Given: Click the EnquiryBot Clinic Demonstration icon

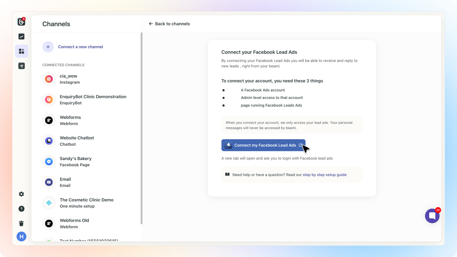Looking at the screenshot, I should (49, 100).
